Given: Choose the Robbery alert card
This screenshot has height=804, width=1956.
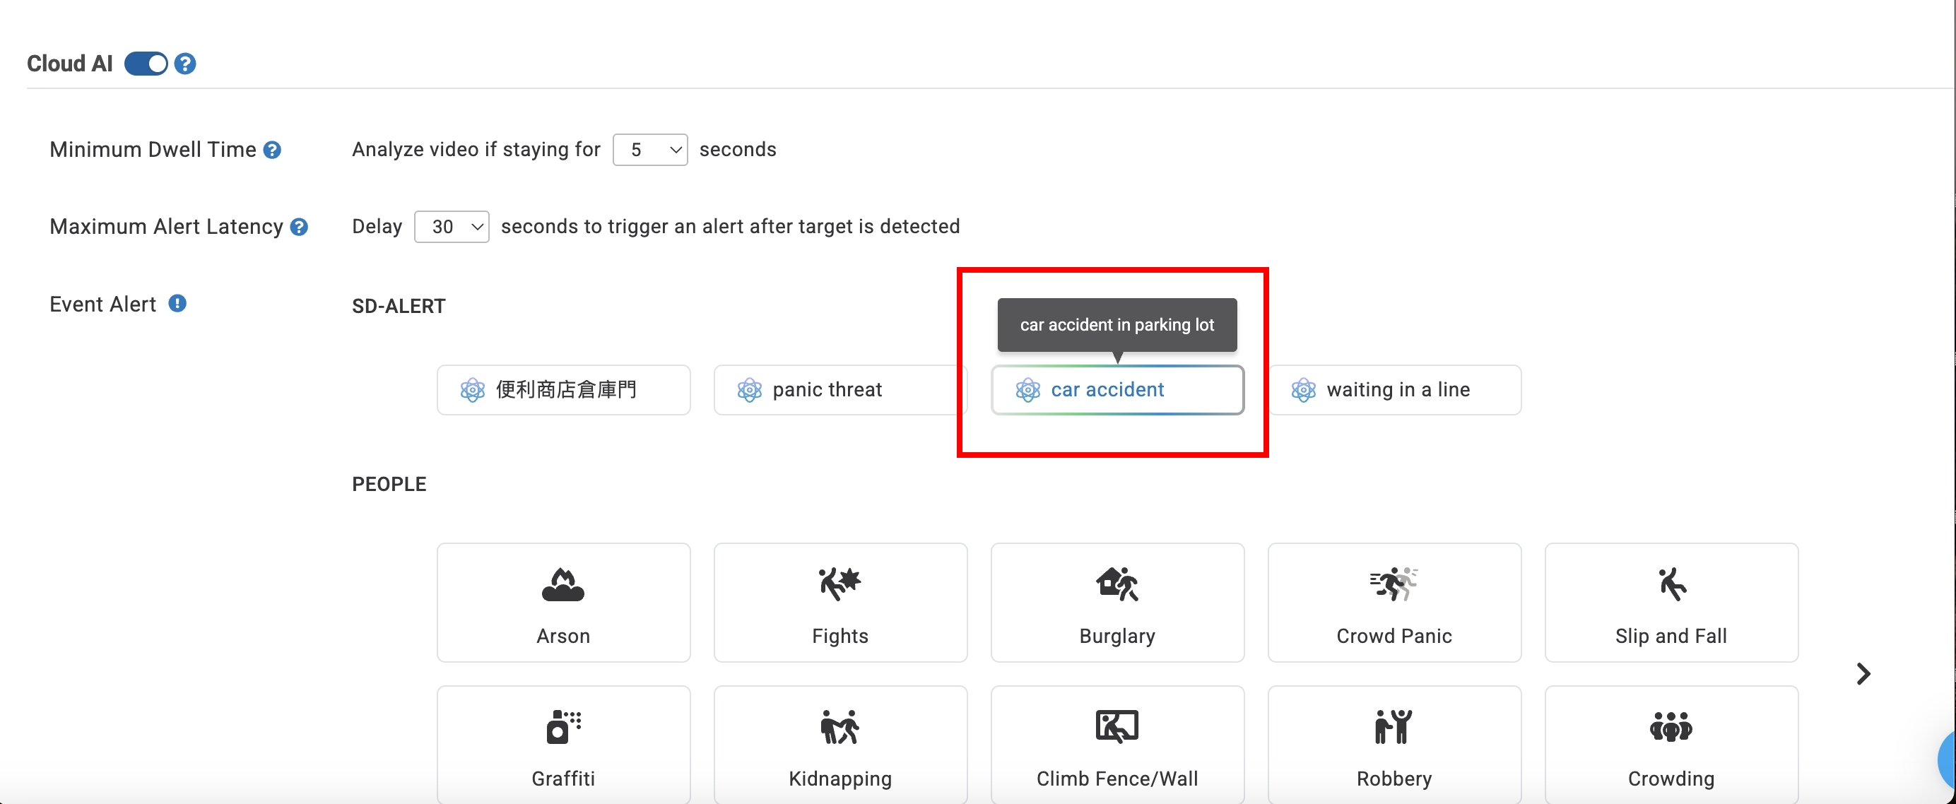Looking at the screenshot, I should [1394, 744].
